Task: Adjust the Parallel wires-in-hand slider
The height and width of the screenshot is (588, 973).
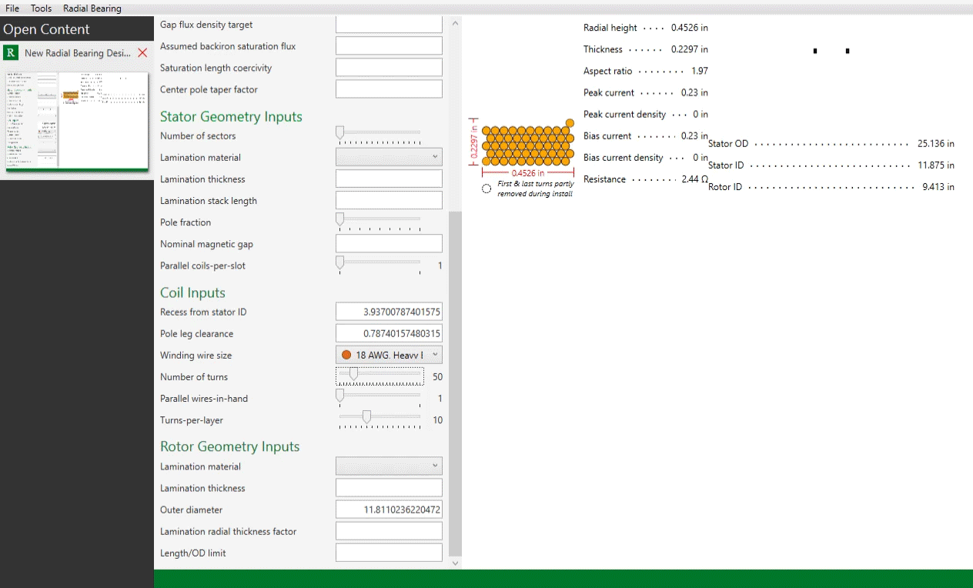Action: [x=380, y=398]
